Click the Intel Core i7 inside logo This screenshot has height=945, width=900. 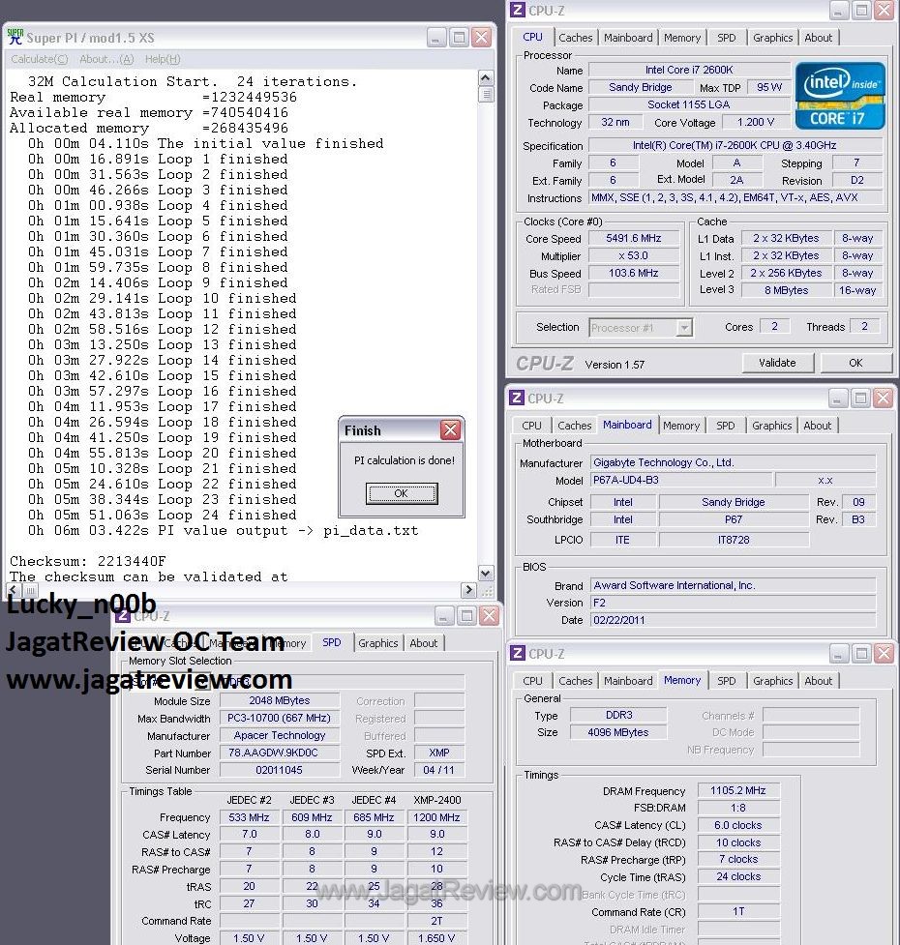840,96
